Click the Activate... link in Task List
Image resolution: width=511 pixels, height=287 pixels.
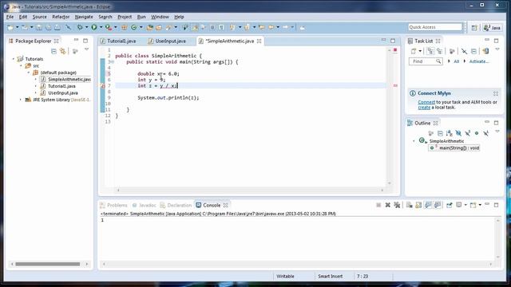pyautogui.click(x=479, y=61)
